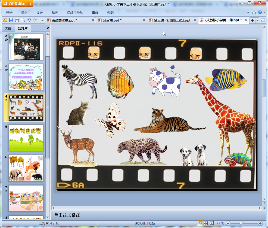Select the giraffe image on slide
Screen dimensions: 268x228
[x=221, y=120]
